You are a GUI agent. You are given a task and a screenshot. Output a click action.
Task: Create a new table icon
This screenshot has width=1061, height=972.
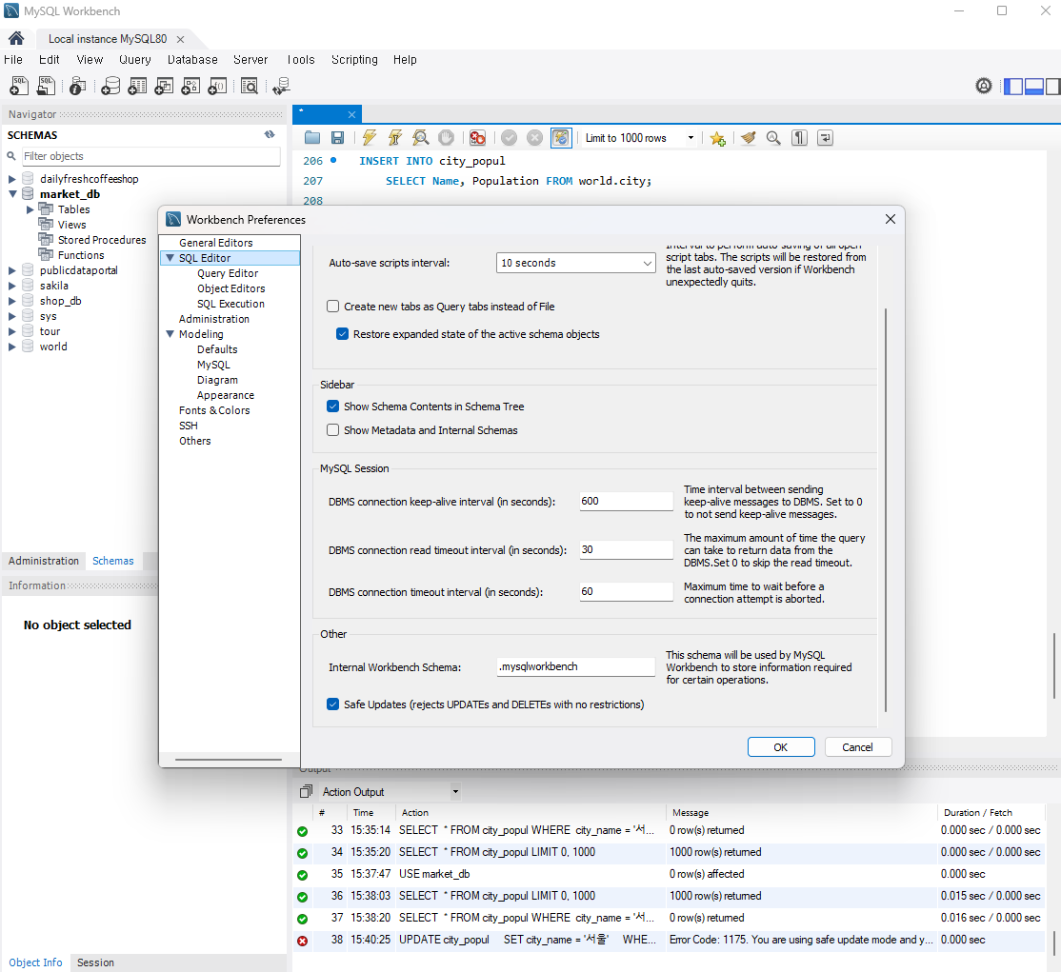point(137,86)
